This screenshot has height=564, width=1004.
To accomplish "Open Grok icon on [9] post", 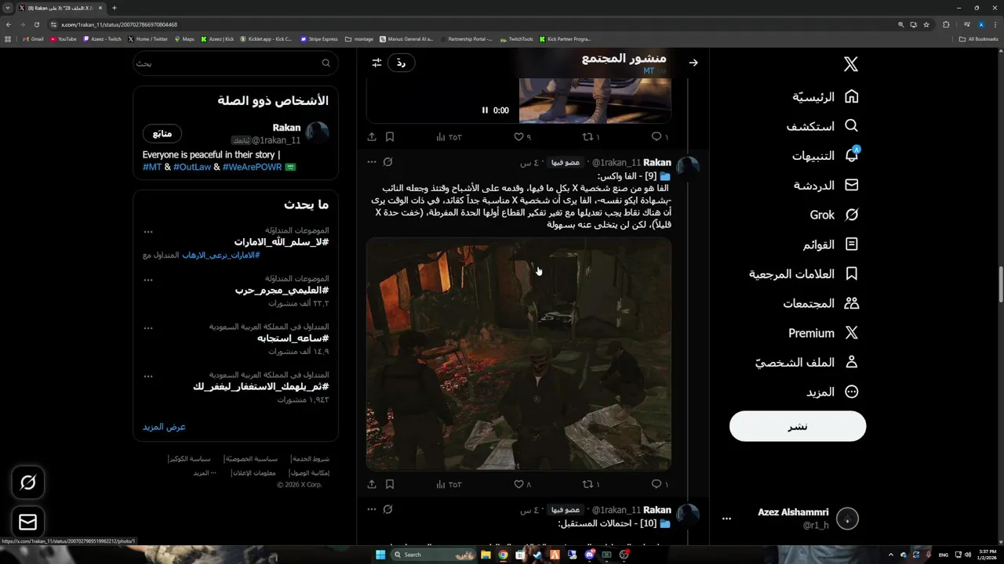I will pos(387,162).
